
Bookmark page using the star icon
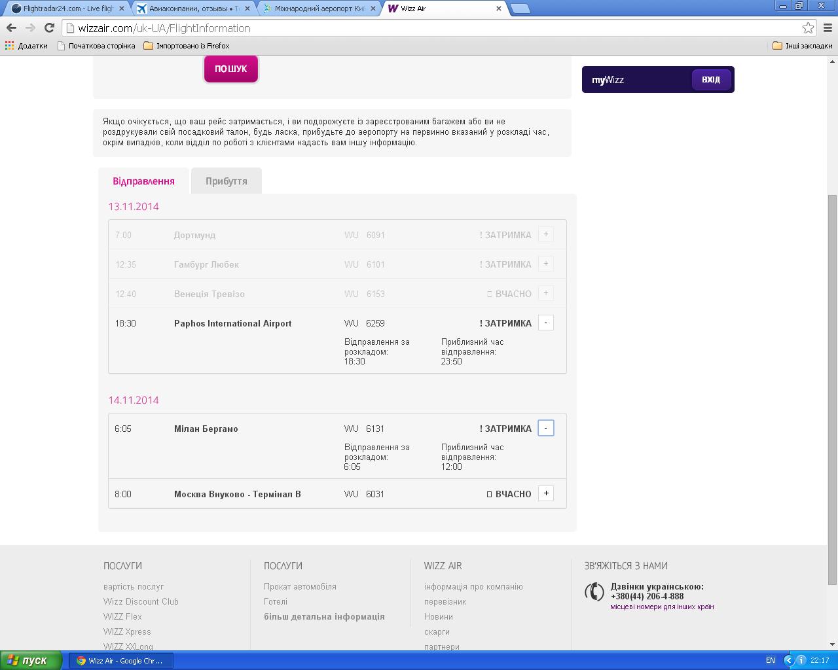coord(808,28)
